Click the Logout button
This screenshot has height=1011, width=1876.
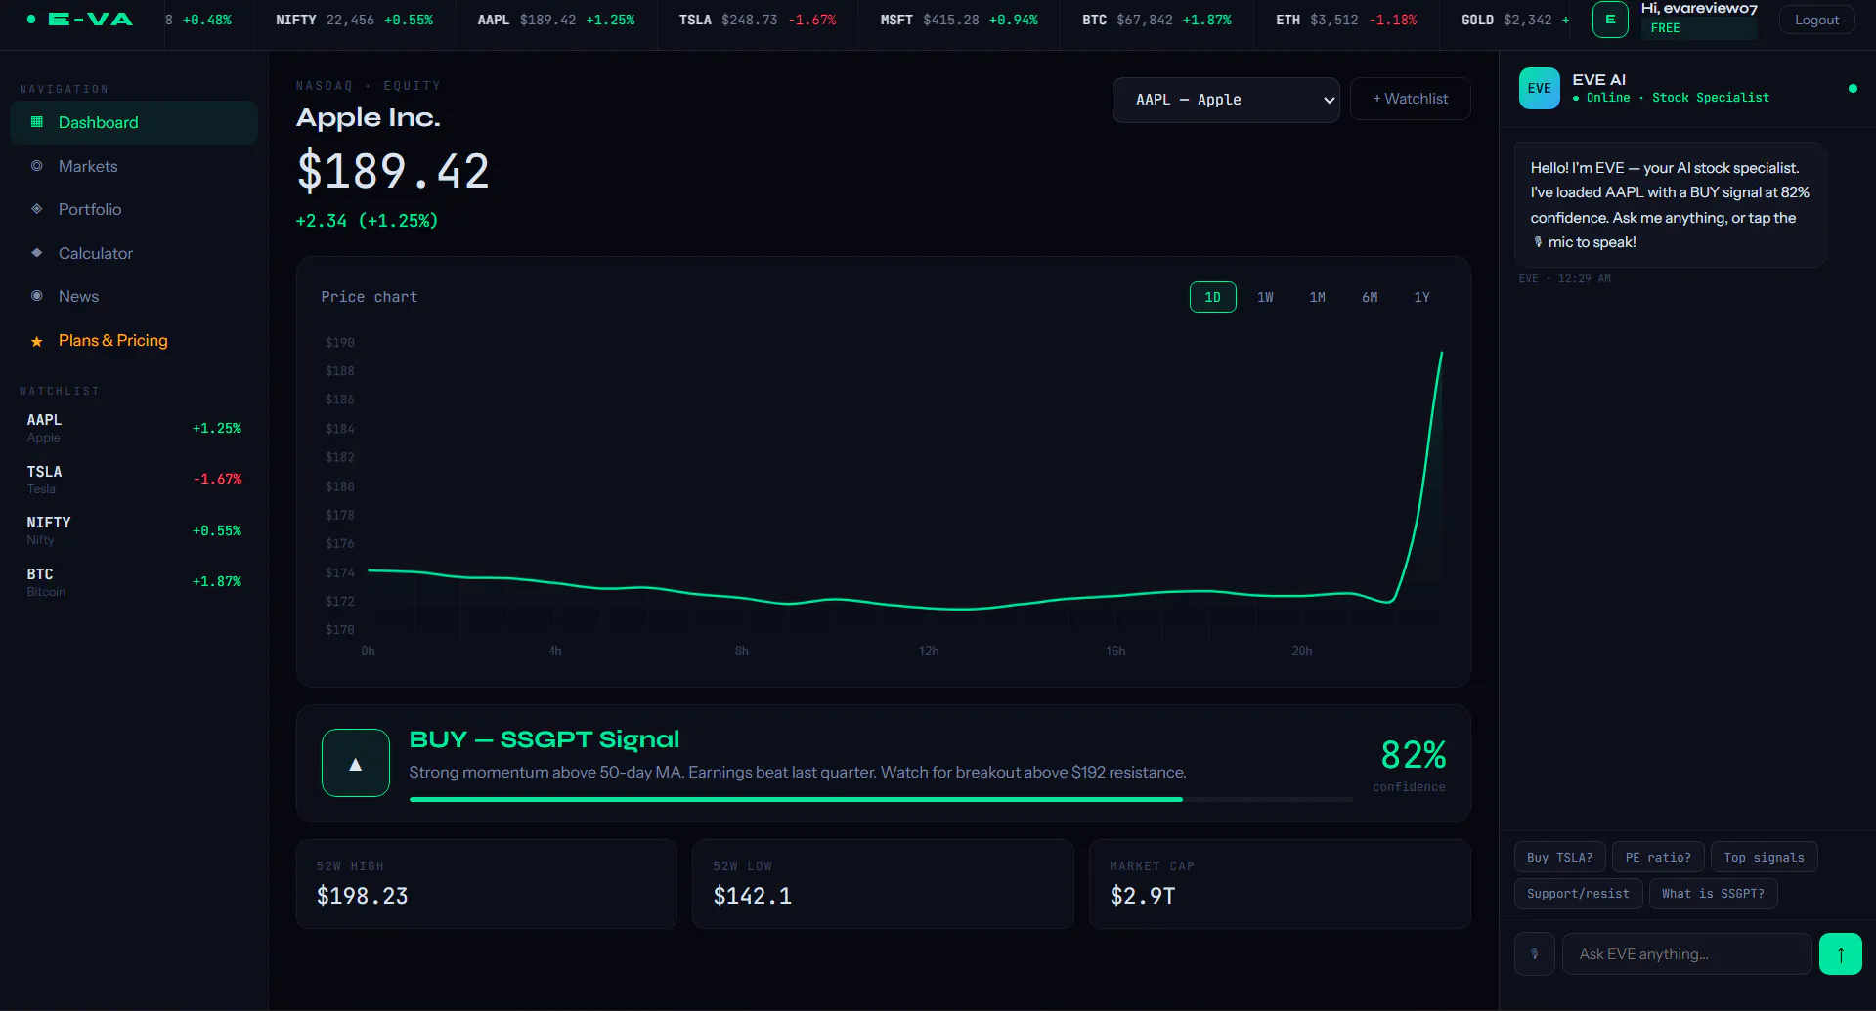click(x=1817, y=20)
